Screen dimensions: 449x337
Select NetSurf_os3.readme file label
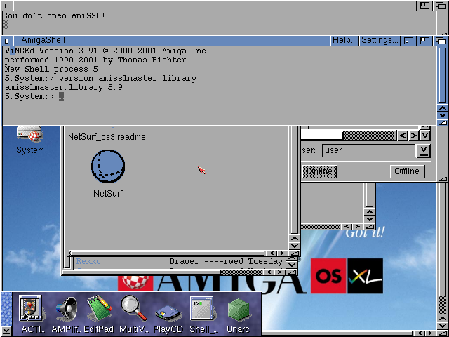(x=107, y=137)
